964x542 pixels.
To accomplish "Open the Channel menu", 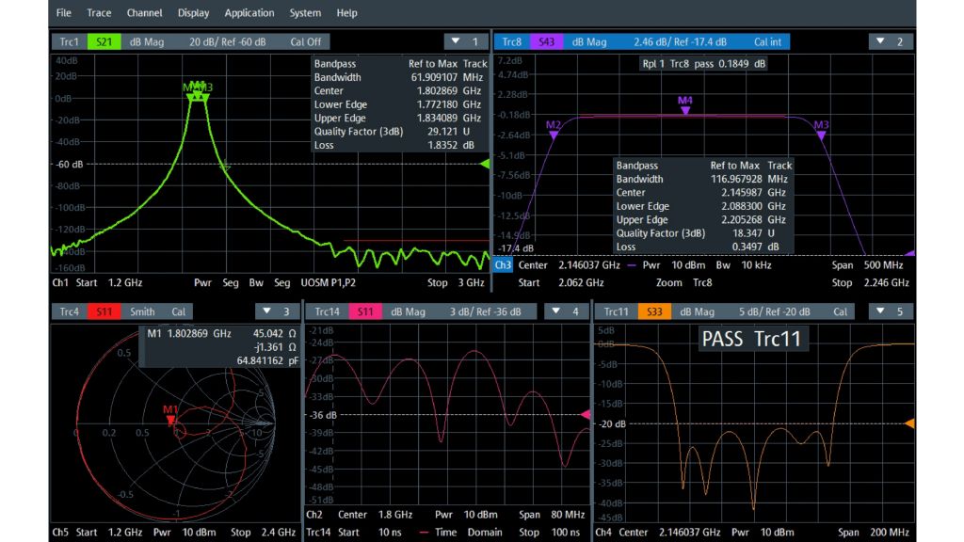I will tap(144, 13).
